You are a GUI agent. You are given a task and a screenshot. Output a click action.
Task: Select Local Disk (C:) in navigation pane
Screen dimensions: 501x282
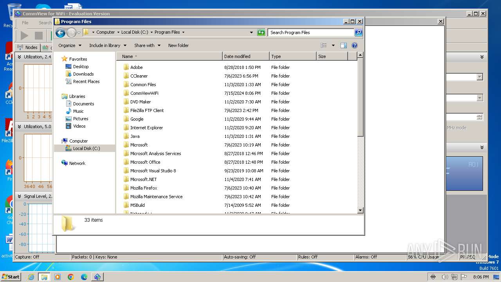[x=86, y=148]
